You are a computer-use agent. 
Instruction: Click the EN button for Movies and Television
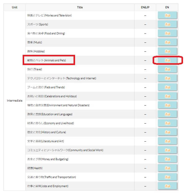[x=168, y=15]
